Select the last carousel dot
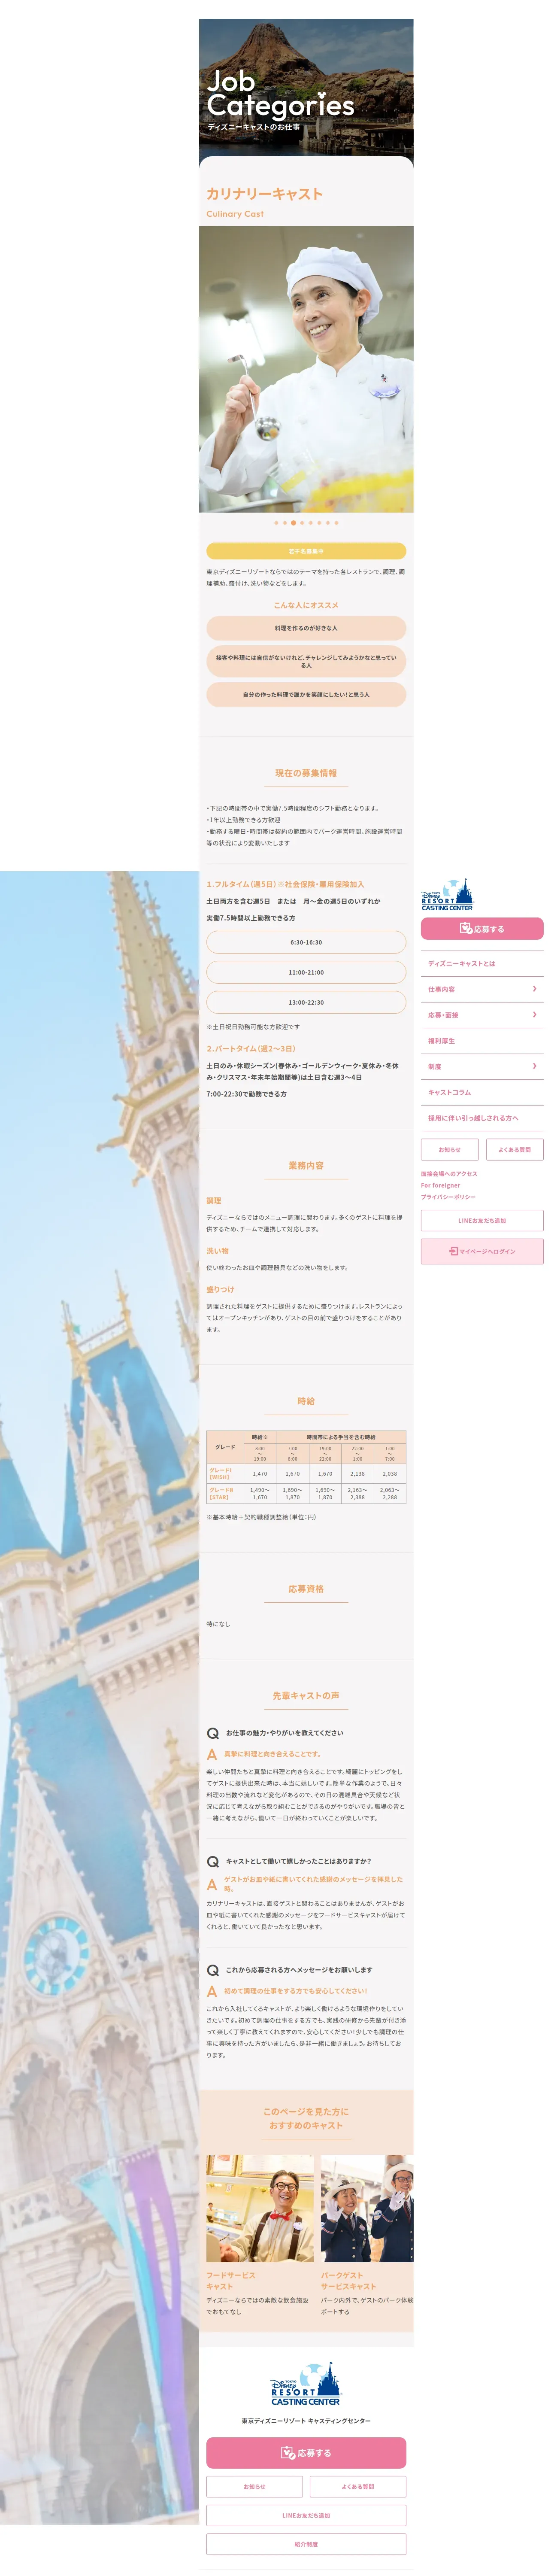Image resolution: width=551 pixels, height=2576 pixels. pyautogui.click(x=337, y=523)
